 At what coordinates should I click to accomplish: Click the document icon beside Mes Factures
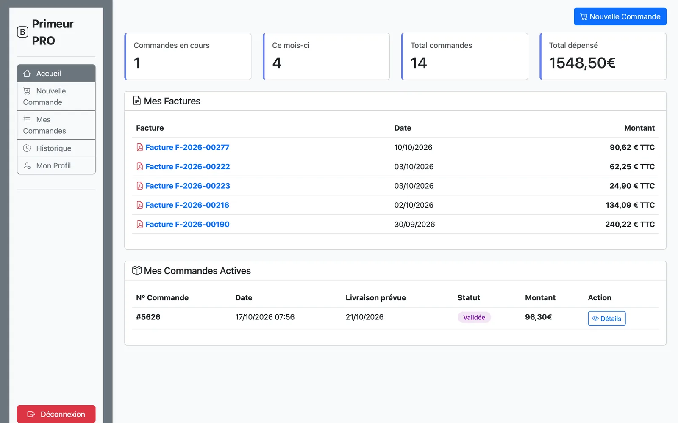(137, 101)
